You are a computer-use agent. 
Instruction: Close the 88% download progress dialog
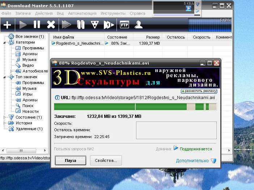coord(217,63)
